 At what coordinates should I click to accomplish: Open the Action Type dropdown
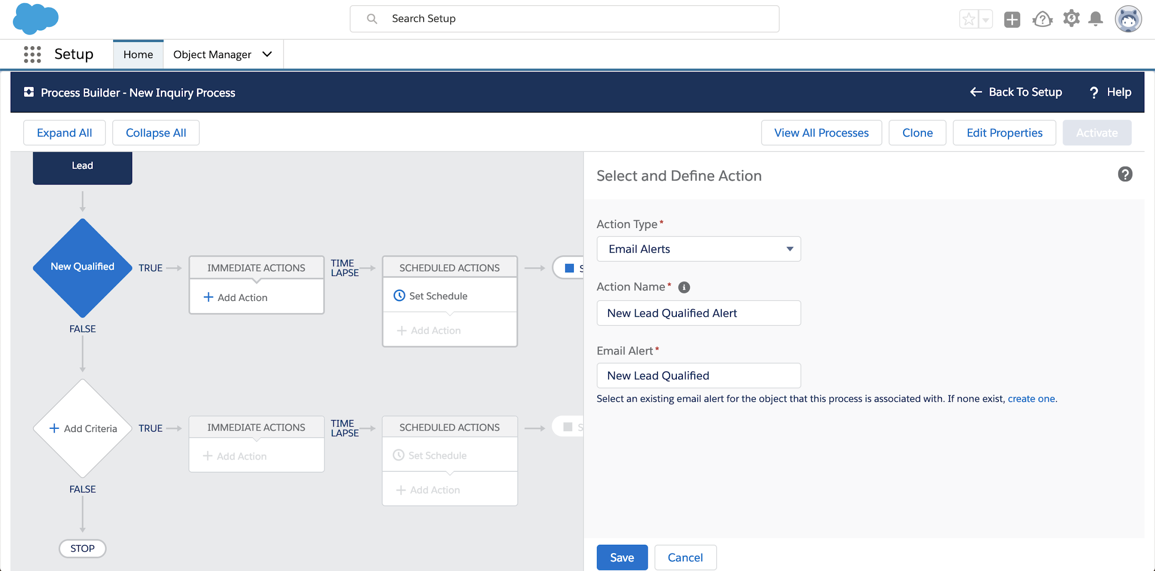[x=699, y=249]
